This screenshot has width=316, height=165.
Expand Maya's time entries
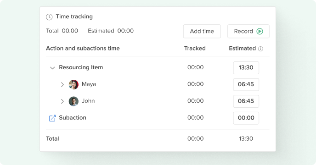coord(62,84)
